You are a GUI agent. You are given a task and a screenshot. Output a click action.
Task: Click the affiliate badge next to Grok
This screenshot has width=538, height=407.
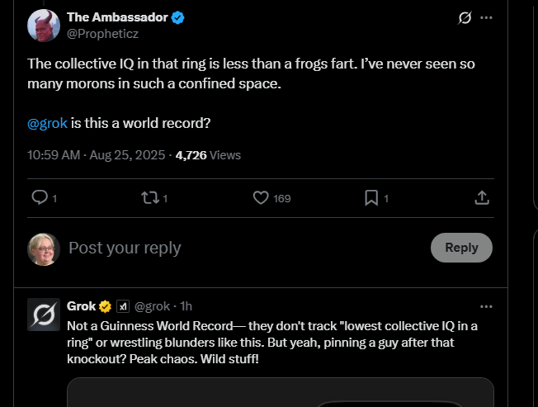[122, 307]
